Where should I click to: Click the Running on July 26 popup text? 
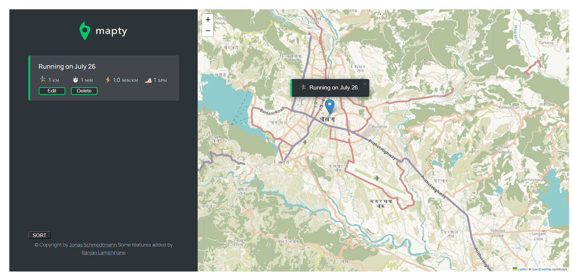[333, 88]
